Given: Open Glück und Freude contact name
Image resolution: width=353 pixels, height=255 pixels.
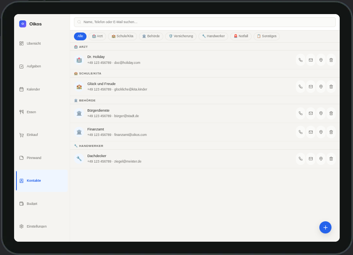Looking at the screenshot, I should pyautogui.click(x=101, y=84).
